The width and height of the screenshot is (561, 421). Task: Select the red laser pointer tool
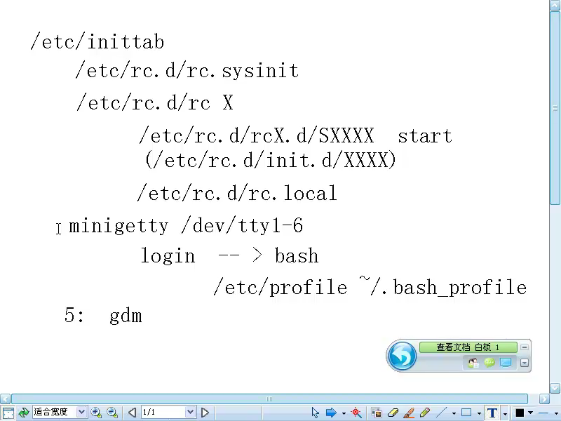point(356,413)
